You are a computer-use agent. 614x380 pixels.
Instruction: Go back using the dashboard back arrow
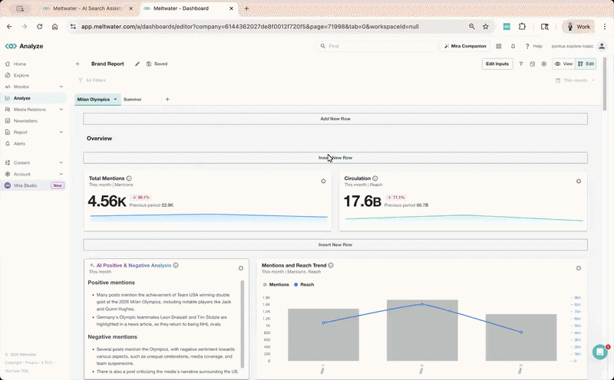tap(78, 64)
